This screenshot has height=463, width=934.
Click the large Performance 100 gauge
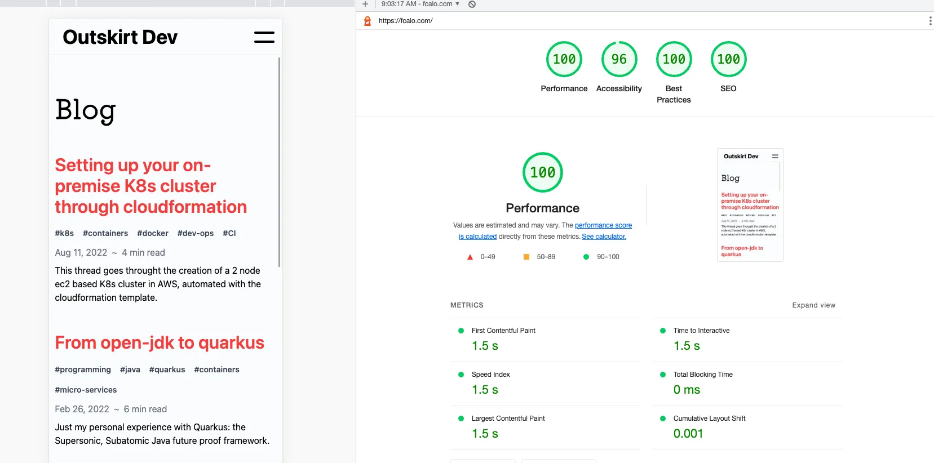point(543,172)
